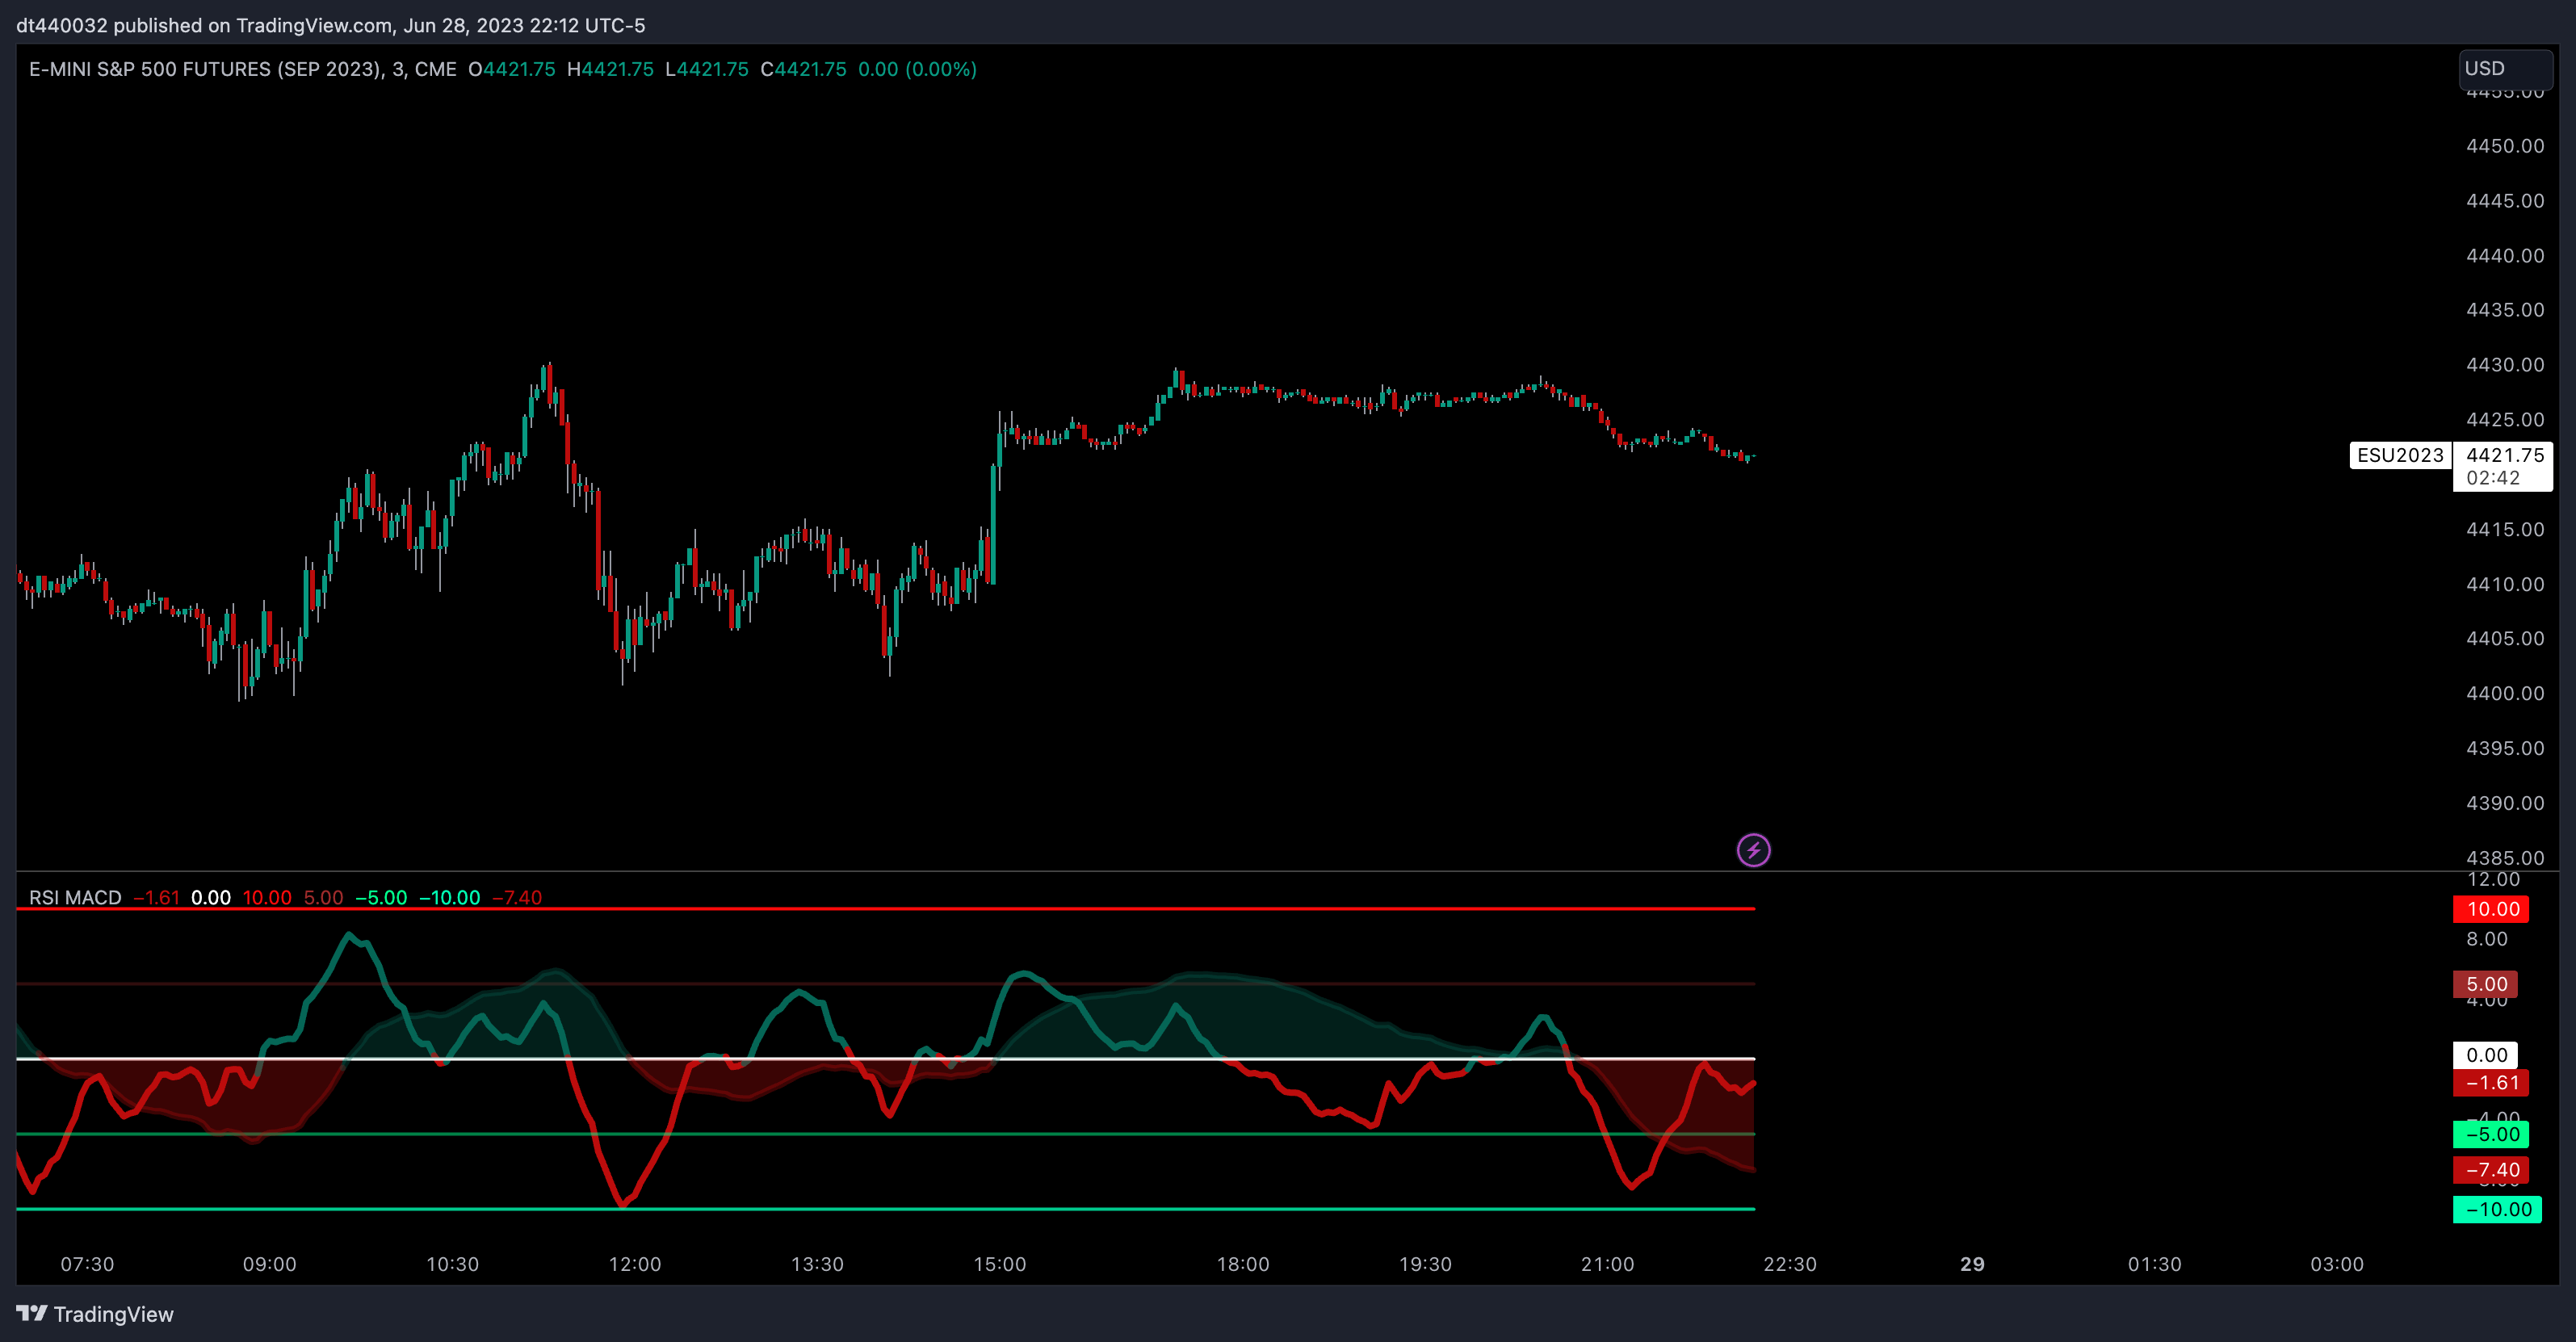Click the 4415.00 price scale label
Screen dimensions: 2576x1342
pos(2505,530)
